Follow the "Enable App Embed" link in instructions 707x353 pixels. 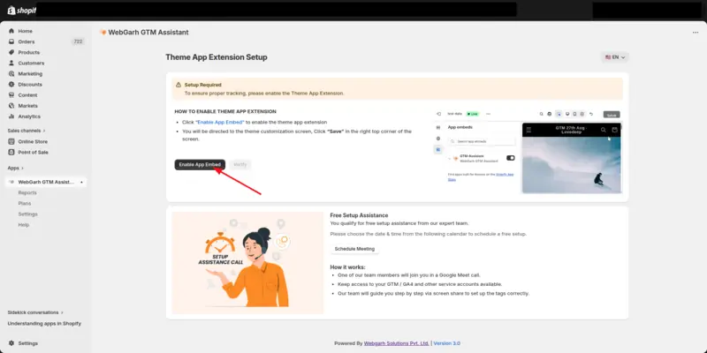(220, 123)
